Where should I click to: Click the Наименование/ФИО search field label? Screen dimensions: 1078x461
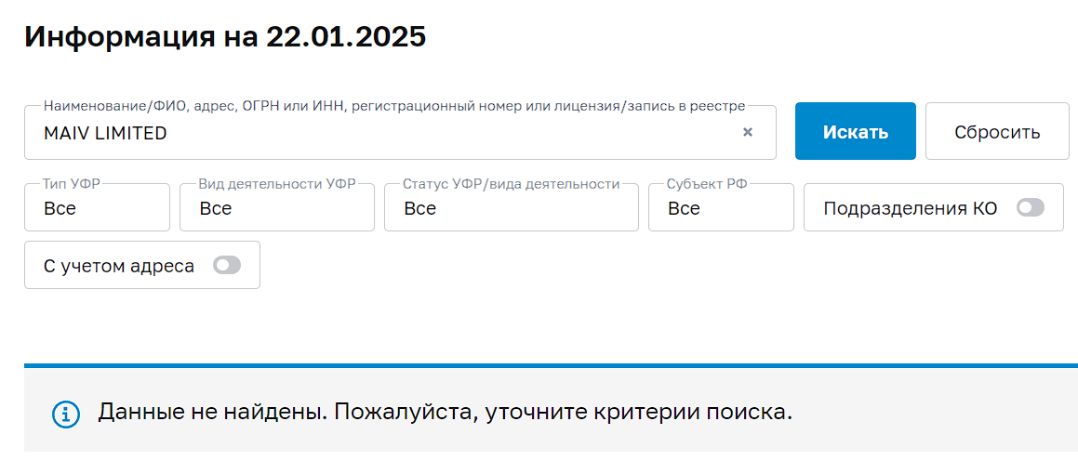(394, 107)
